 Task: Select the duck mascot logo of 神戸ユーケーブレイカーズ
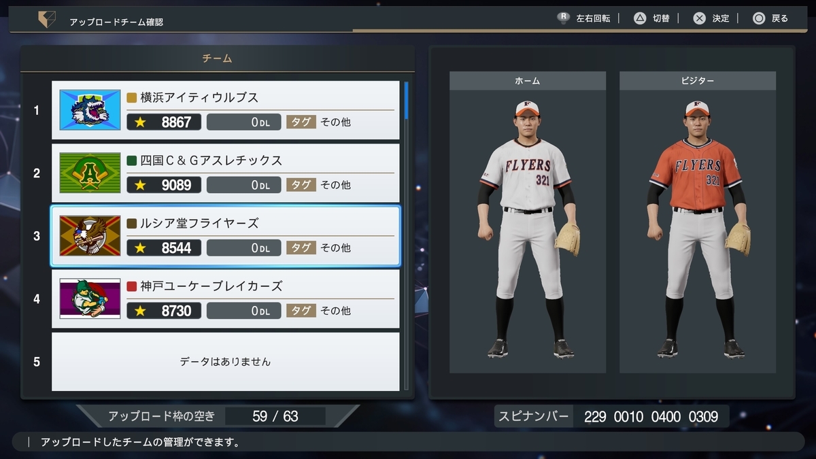[90, 299]
